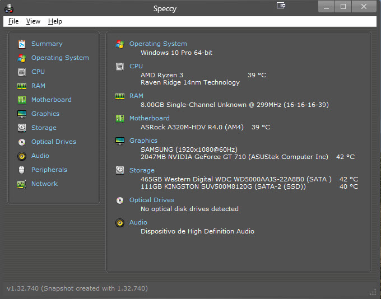381x299 pixels.
Task: Click the window resize grip in bottom corner
Action: click(373, 292)
